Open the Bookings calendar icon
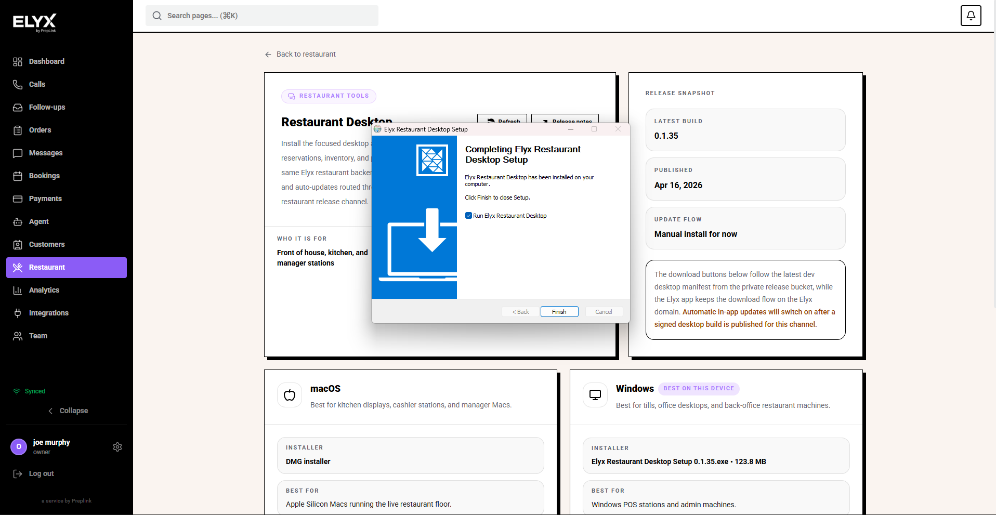The height and width of the screenshot is (515, 996). [18, 176]
